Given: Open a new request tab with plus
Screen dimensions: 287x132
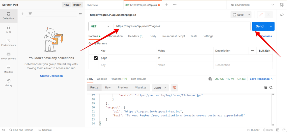Looking at the screenshot, I should tap(167, 5).
